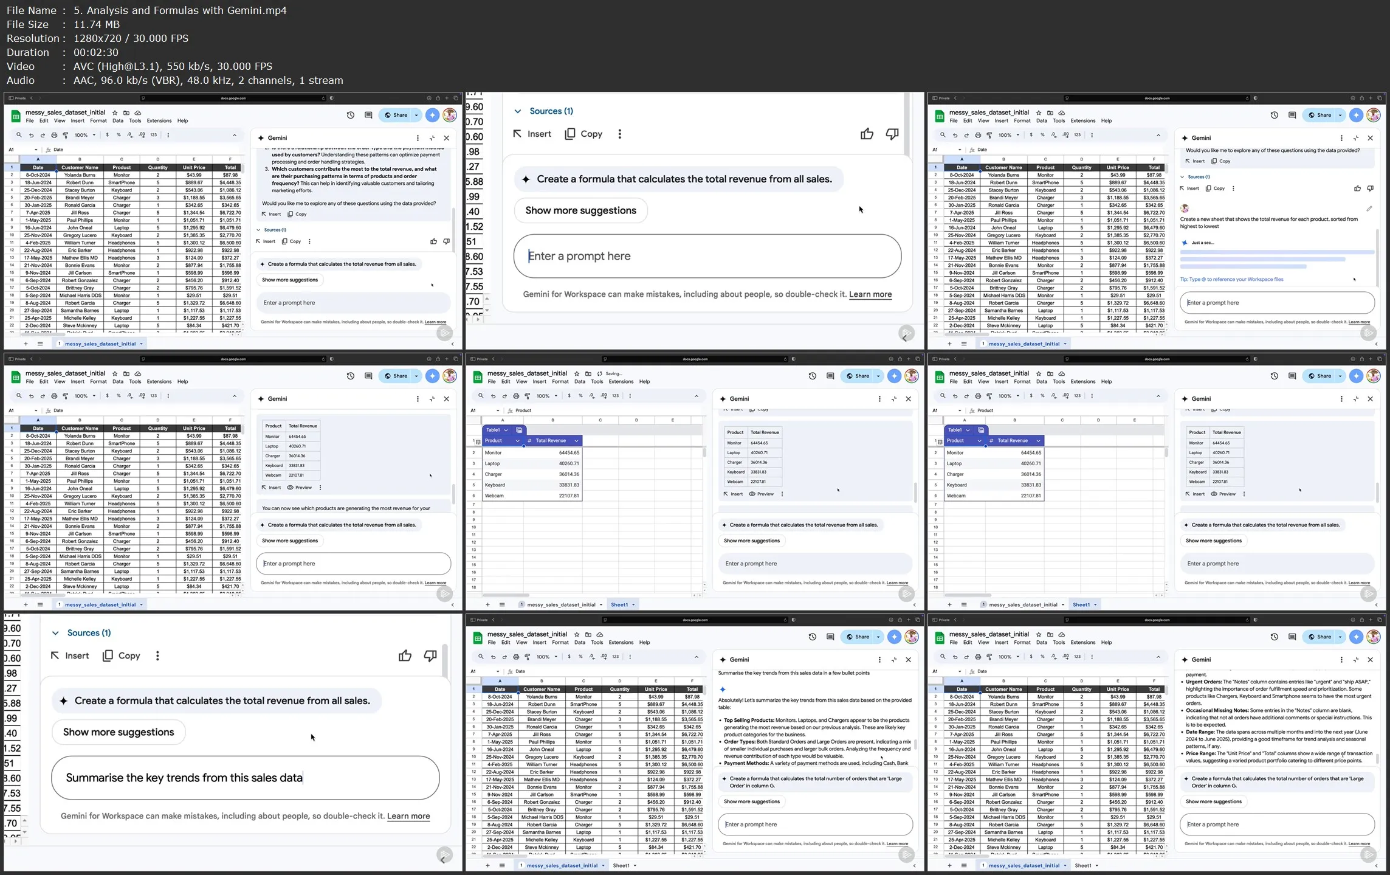1390x875 pixels.
Task: Open comments icon in the 'Saving…' frame
Action: point(830,376)
